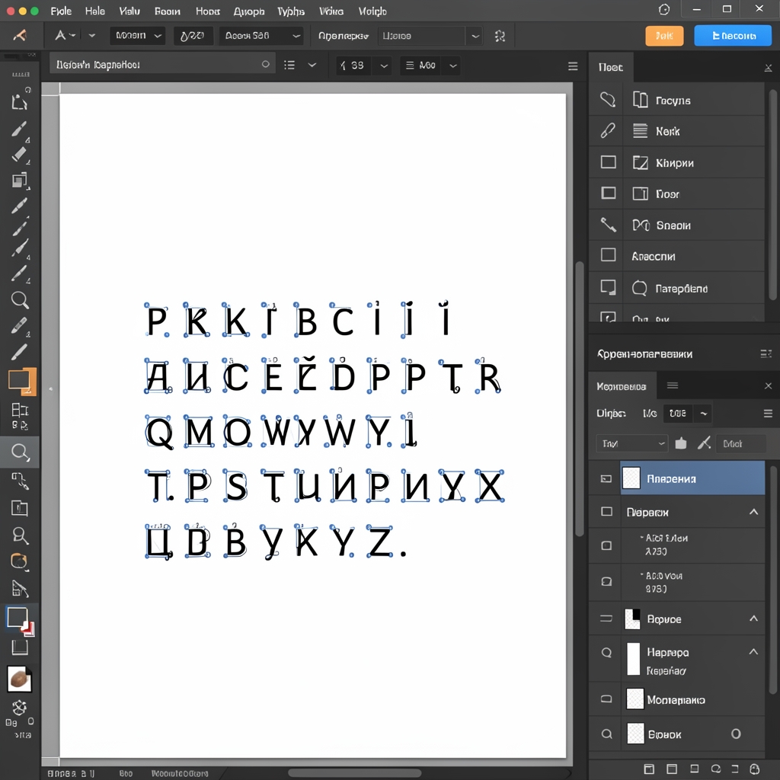Select the highlighted magnifier tool in left toolbar
The width and height of the screenshot is (780, 780).
pyautogui.click(x=19, y=452)
